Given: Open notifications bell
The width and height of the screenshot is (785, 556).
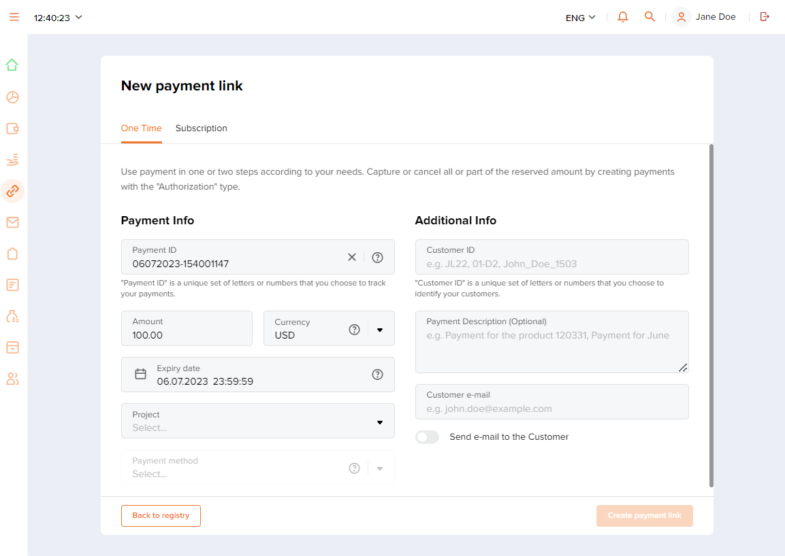Looking at the screenshot, I should [623, 17].
